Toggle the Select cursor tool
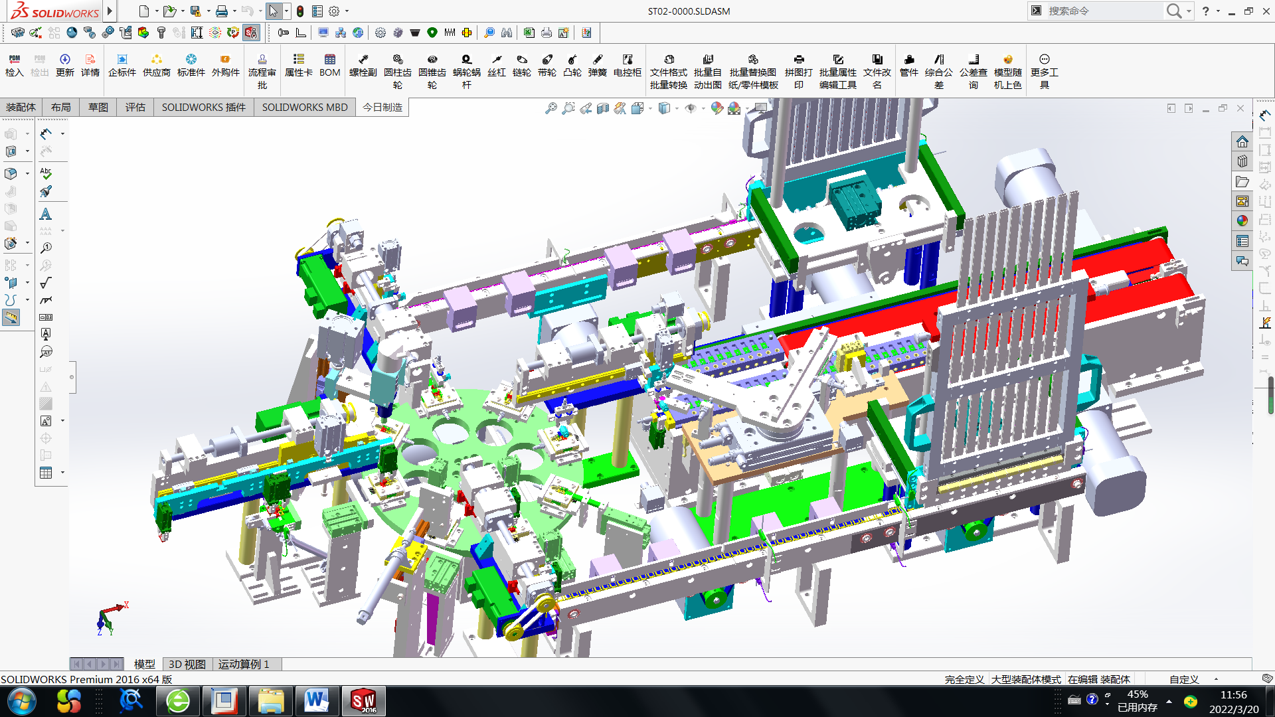 coord(274,11)
